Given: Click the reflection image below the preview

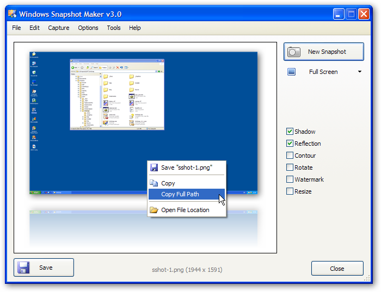Looking at the screenshot, I should coord(143,228).
